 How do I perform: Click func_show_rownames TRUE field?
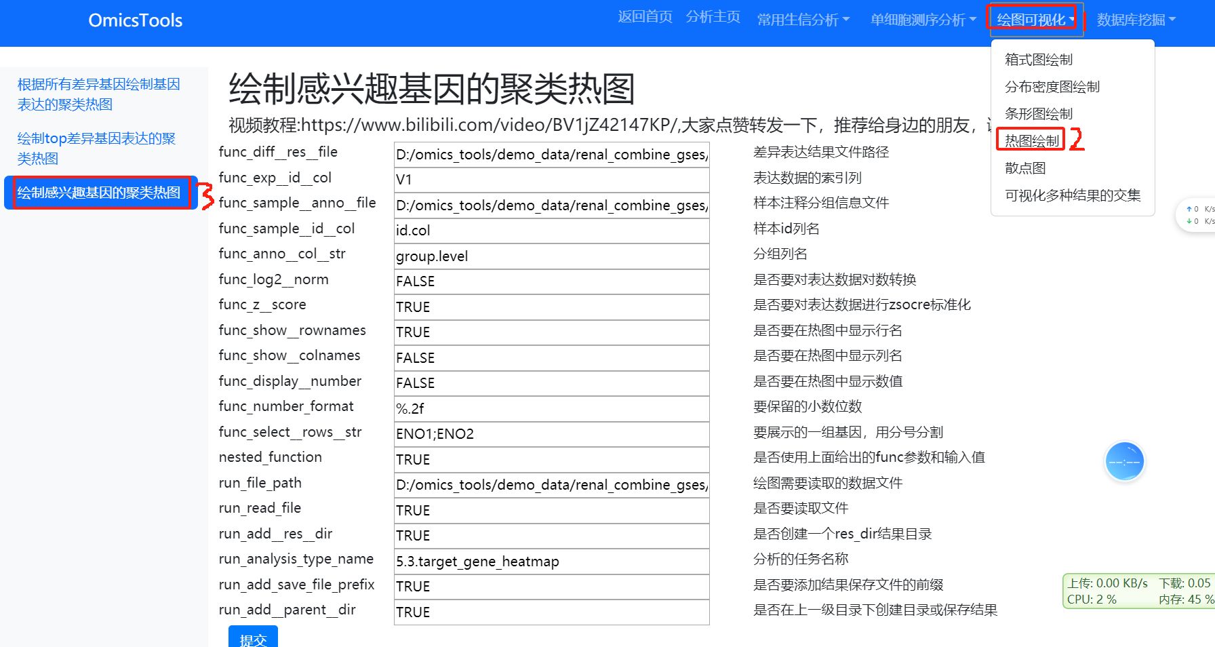pyautogui.click(x=552, y=332)
